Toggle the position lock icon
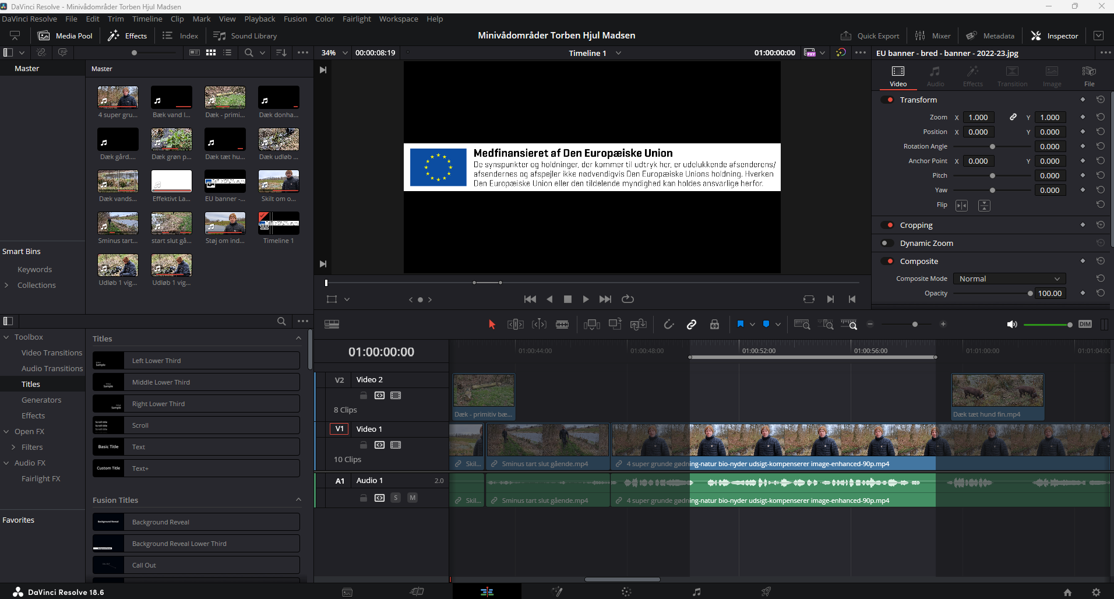1114x599 pixels. coord(714,325)
